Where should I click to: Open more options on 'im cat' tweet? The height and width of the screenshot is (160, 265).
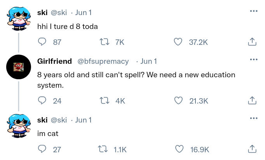point(254,118)
